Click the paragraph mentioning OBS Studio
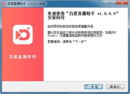This screenshot has width=130, height=94. pyautogui.click(x=82, y=34)
